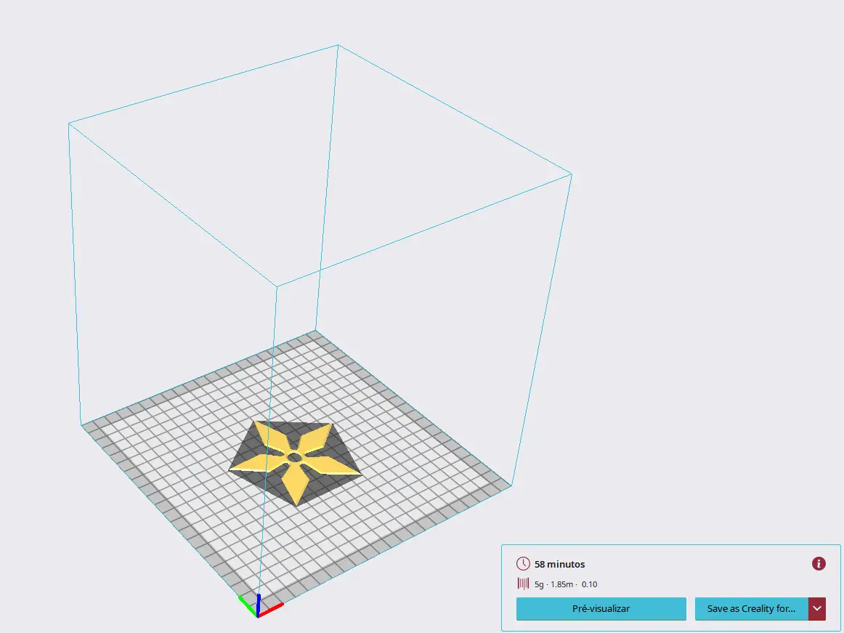Click the blue Z axis arrow

(x=258, y=604)
